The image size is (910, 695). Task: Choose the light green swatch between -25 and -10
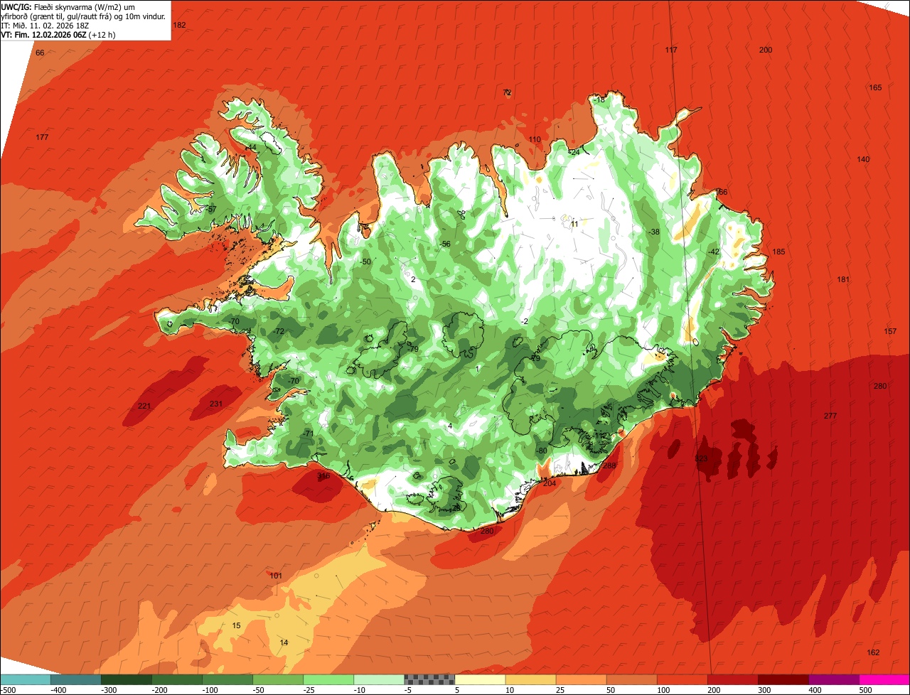click(328, 679)
